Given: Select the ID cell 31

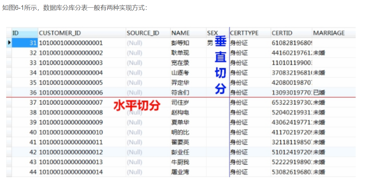Looking at the screenshot, I should (25, 43).
